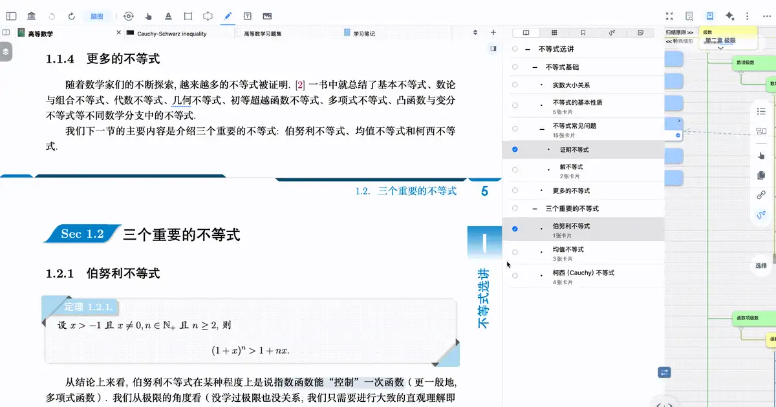Toggle the circle beside 均值不等式

515,252
